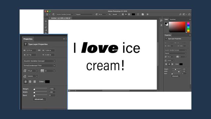Right-align text in the small right Properties panel

172,64
